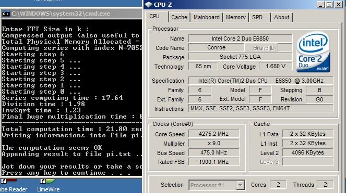Click the cmd.exe title bar icon

[6, 14]
